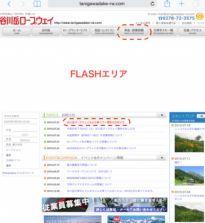Open Safari bookmarks book icon
205x223 pixels.
[37, 4]
